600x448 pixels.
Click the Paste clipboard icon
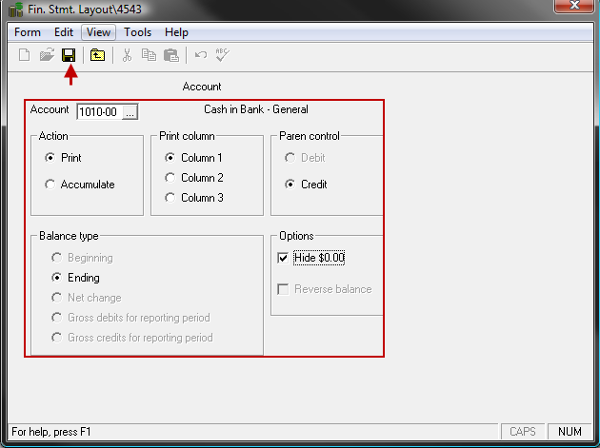coord(170,55)
